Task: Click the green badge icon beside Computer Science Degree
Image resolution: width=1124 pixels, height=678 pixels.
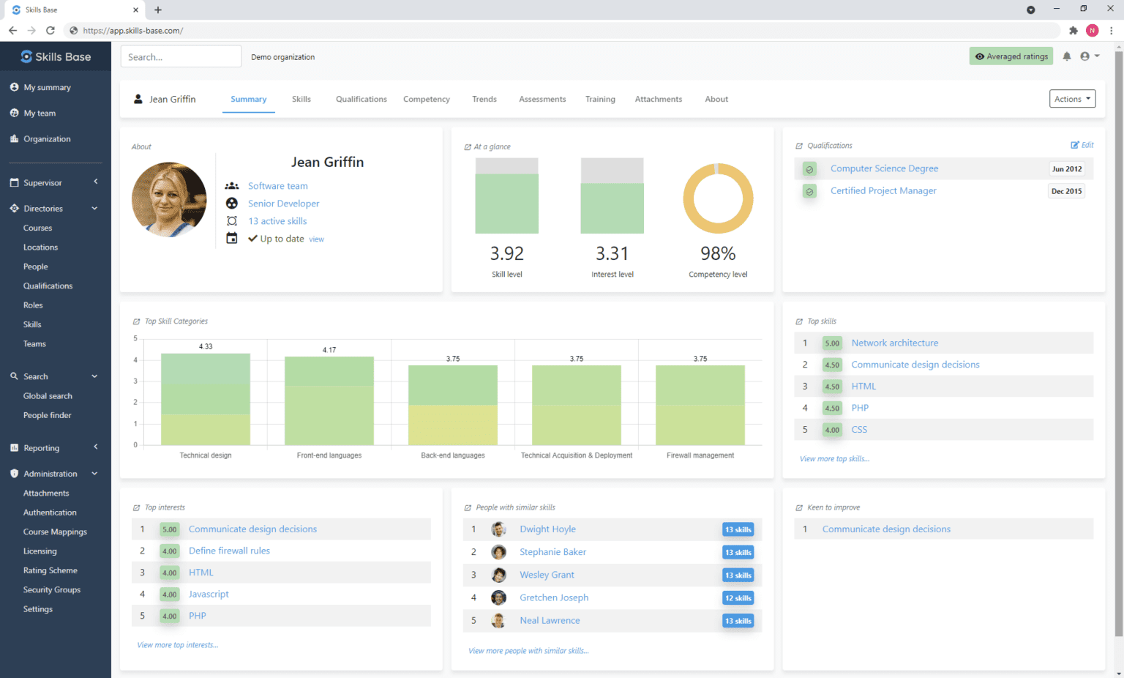Action: click(809, 168)
